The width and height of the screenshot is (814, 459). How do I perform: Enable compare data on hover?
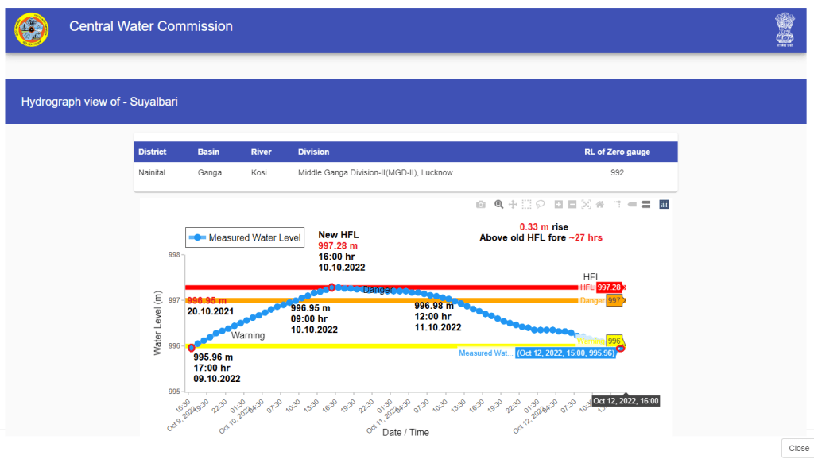tap(645, 205)
